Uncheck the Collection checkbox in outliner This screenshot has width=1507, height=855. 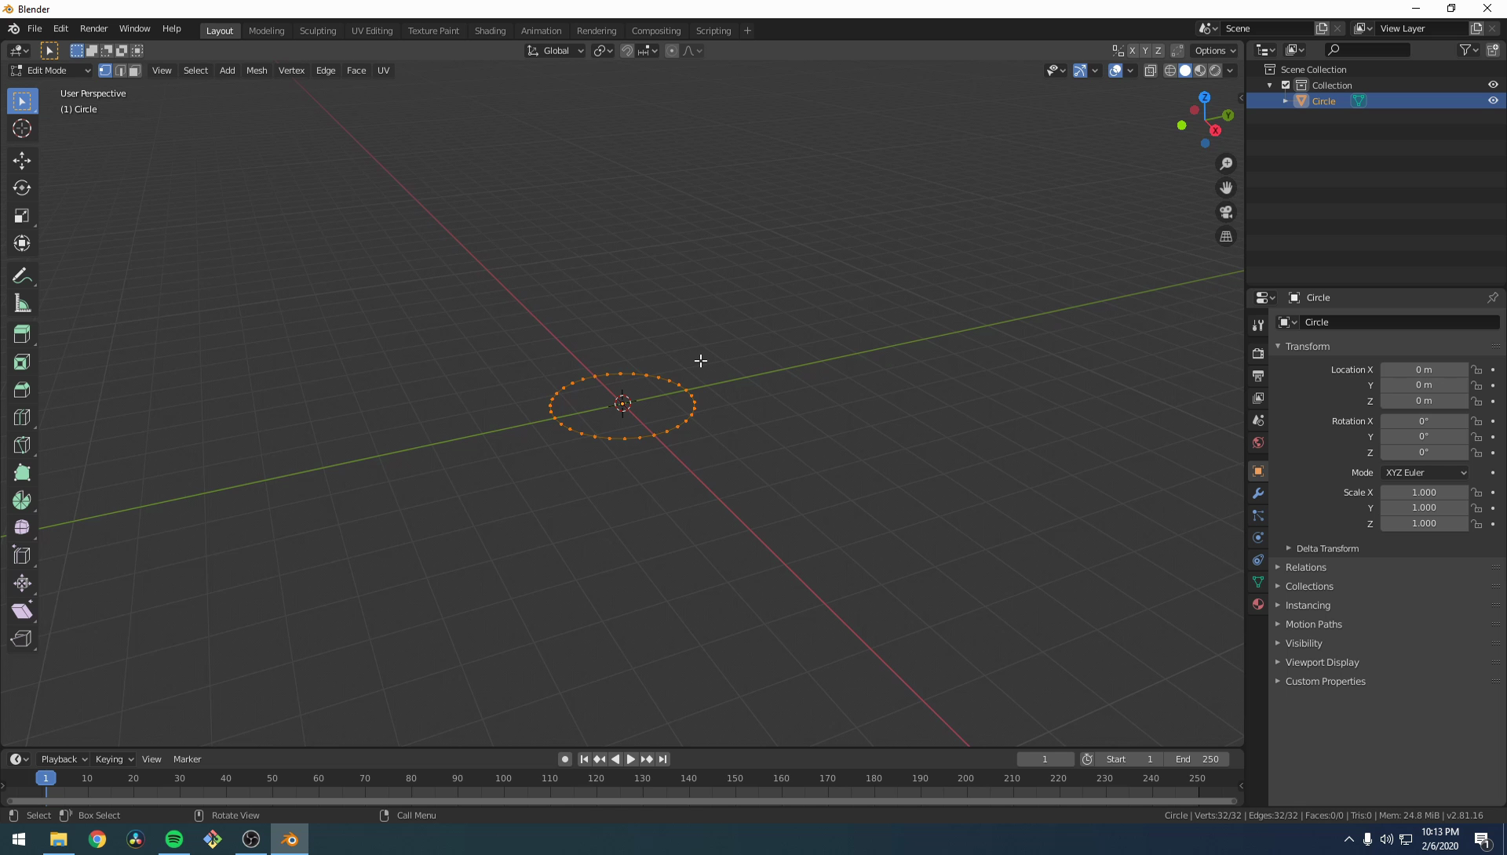click(1286, 85)
